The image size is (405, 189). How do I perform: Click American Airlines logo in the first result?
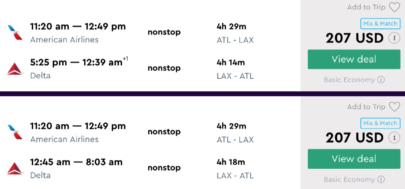click(x=15, y=32)
